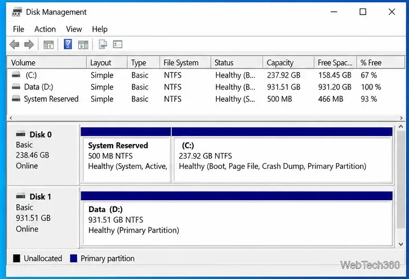Image resolution: width=409 pixels, height=279 pixels.
Task: Sort by the Status column header
Action: coord(237,62)
